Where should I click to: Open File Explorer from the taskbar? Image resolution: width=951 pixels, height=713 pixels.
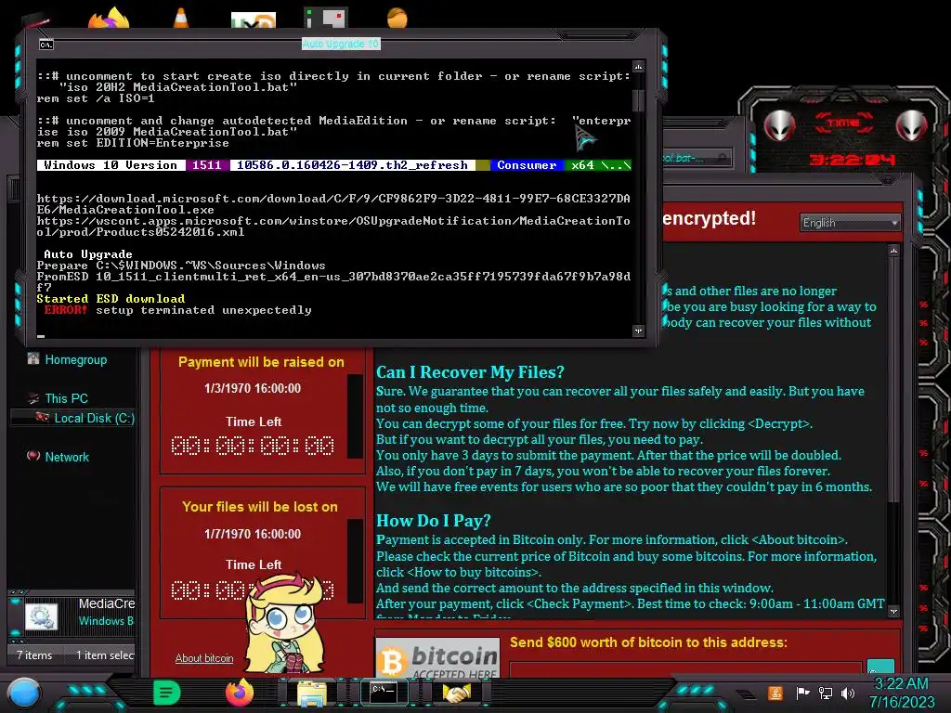[312, 694]
